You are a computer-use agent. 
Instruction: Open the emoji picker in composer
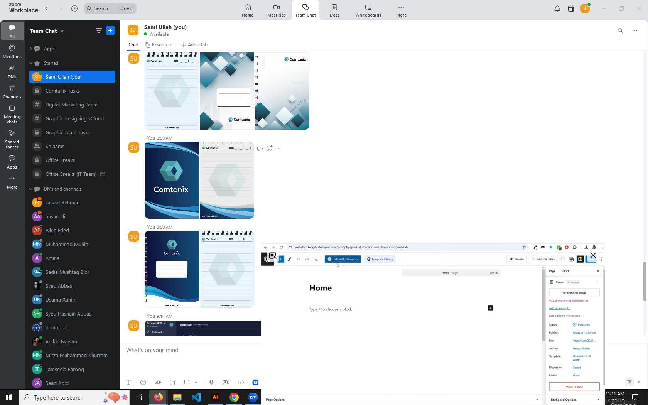(x=143, y=382)
